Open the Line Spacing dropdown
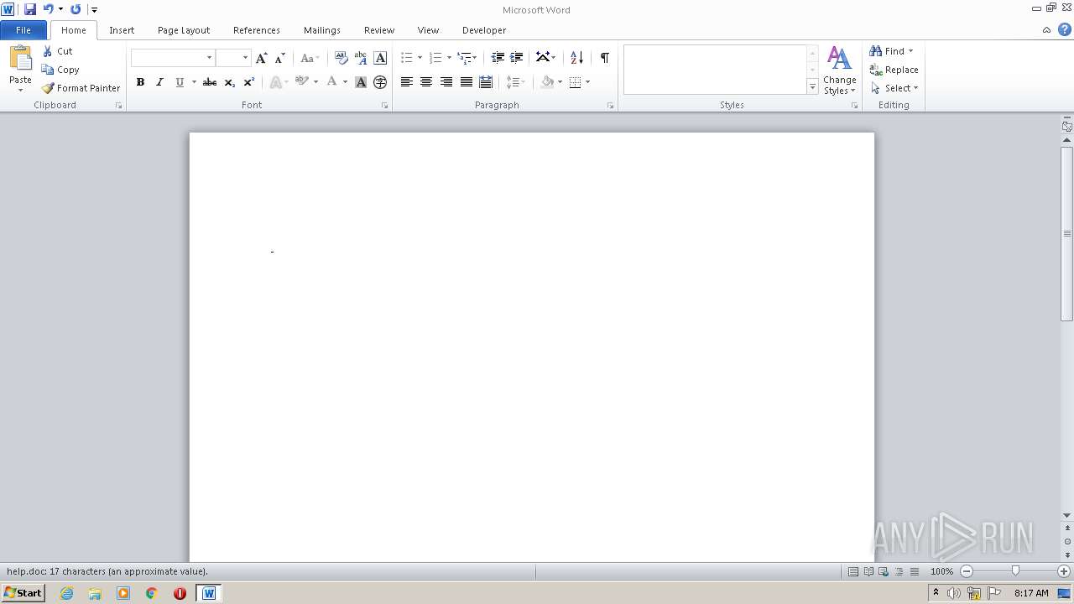The image size is (1074, 604). [515, 82]
